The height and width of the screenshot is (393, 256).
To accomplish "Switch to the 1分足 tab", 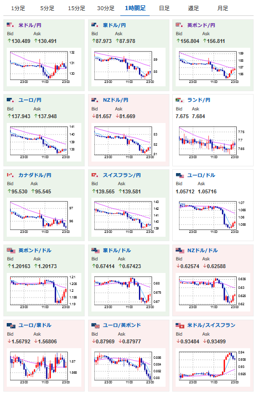I will pyautogui.click(x=18, y=8).
